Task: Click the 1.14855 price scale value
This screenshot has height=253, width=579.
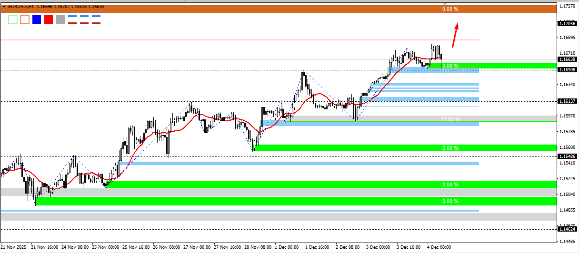Action: pos(568,210)
